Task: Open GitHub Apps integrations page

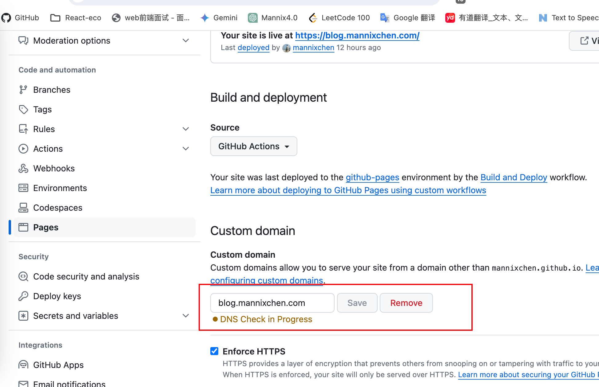Action: [x=105, y=365]
